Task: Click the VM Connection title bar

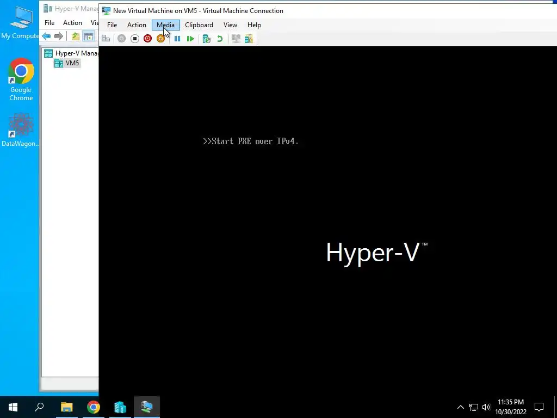Action: click(329, 11)
